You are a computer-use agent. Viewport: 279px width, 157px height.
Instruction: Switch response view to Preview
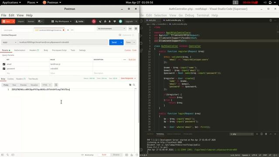(x=23, y=85)
